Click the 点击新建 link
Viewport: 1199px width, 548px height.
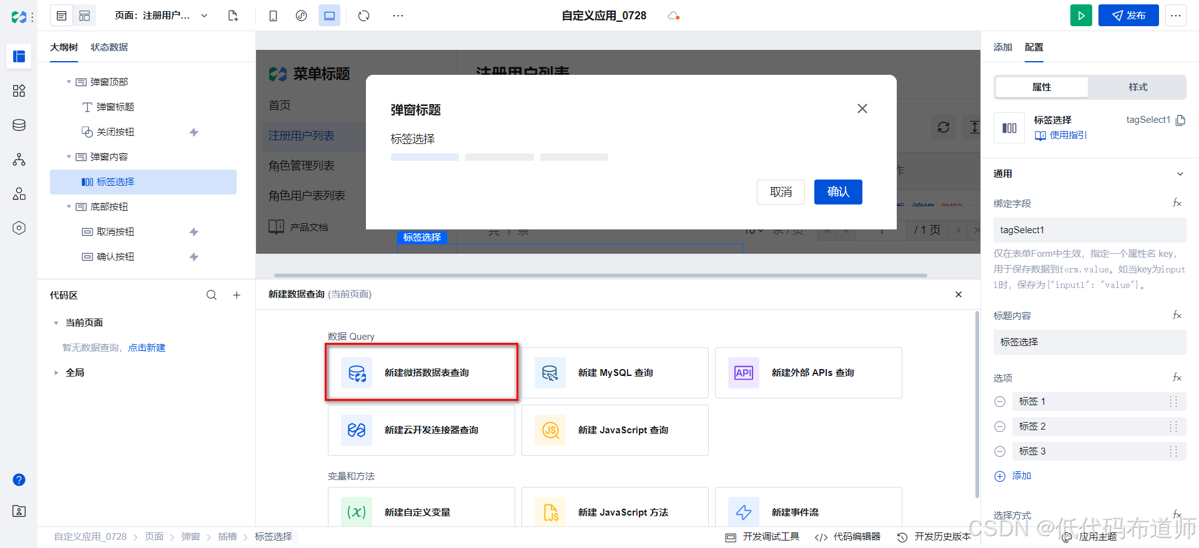147,347
